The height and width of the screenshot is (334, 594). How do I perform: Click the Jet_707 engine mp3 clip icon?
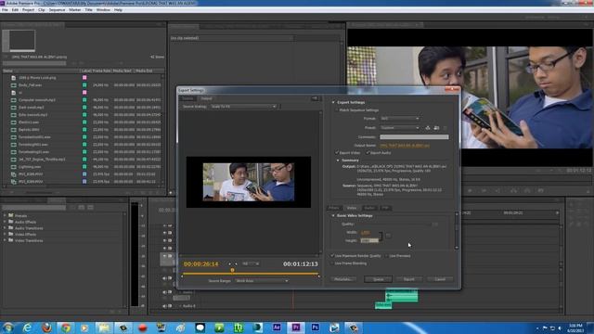click(x=14, y=159)
